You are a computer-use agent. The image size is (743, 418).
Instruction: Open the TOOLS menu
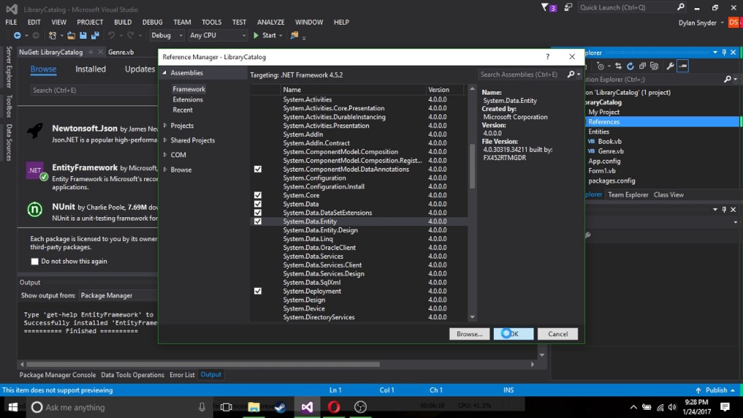coord(211,22)
